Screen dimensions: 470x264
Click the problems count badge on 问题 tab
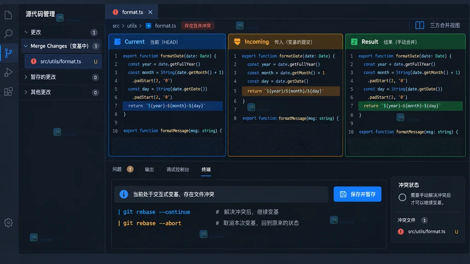(130, 170)
